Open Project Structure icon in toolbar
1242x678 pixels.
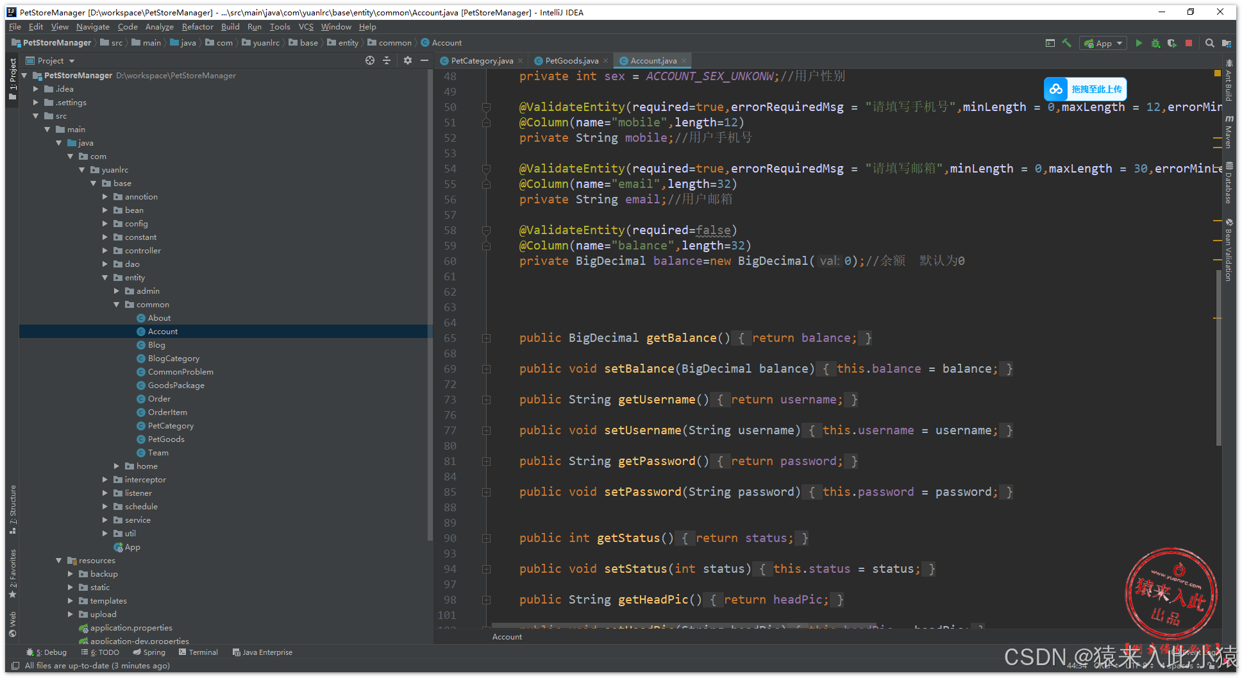(1226, 43)
